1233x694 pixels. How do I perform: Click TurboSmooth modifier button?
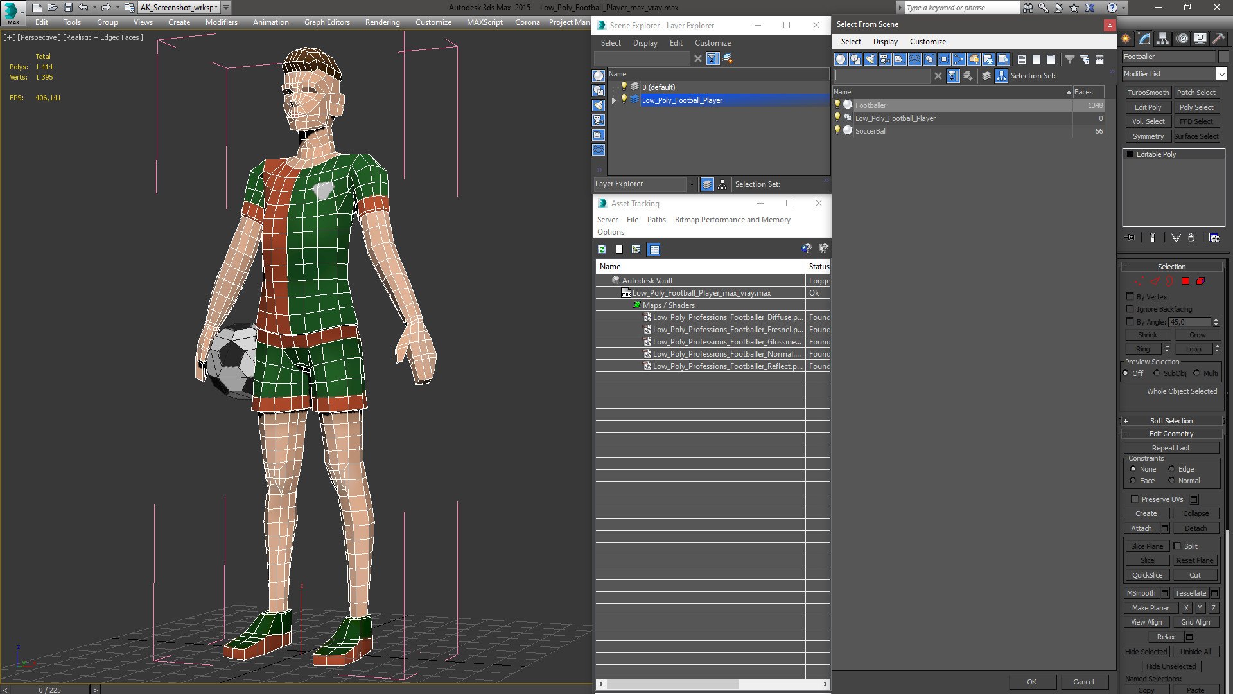click(x=1148, y=93)
